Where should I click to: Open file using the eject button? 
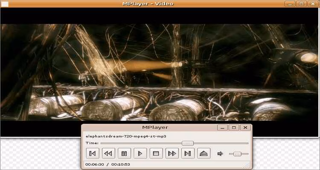point(204,153)
